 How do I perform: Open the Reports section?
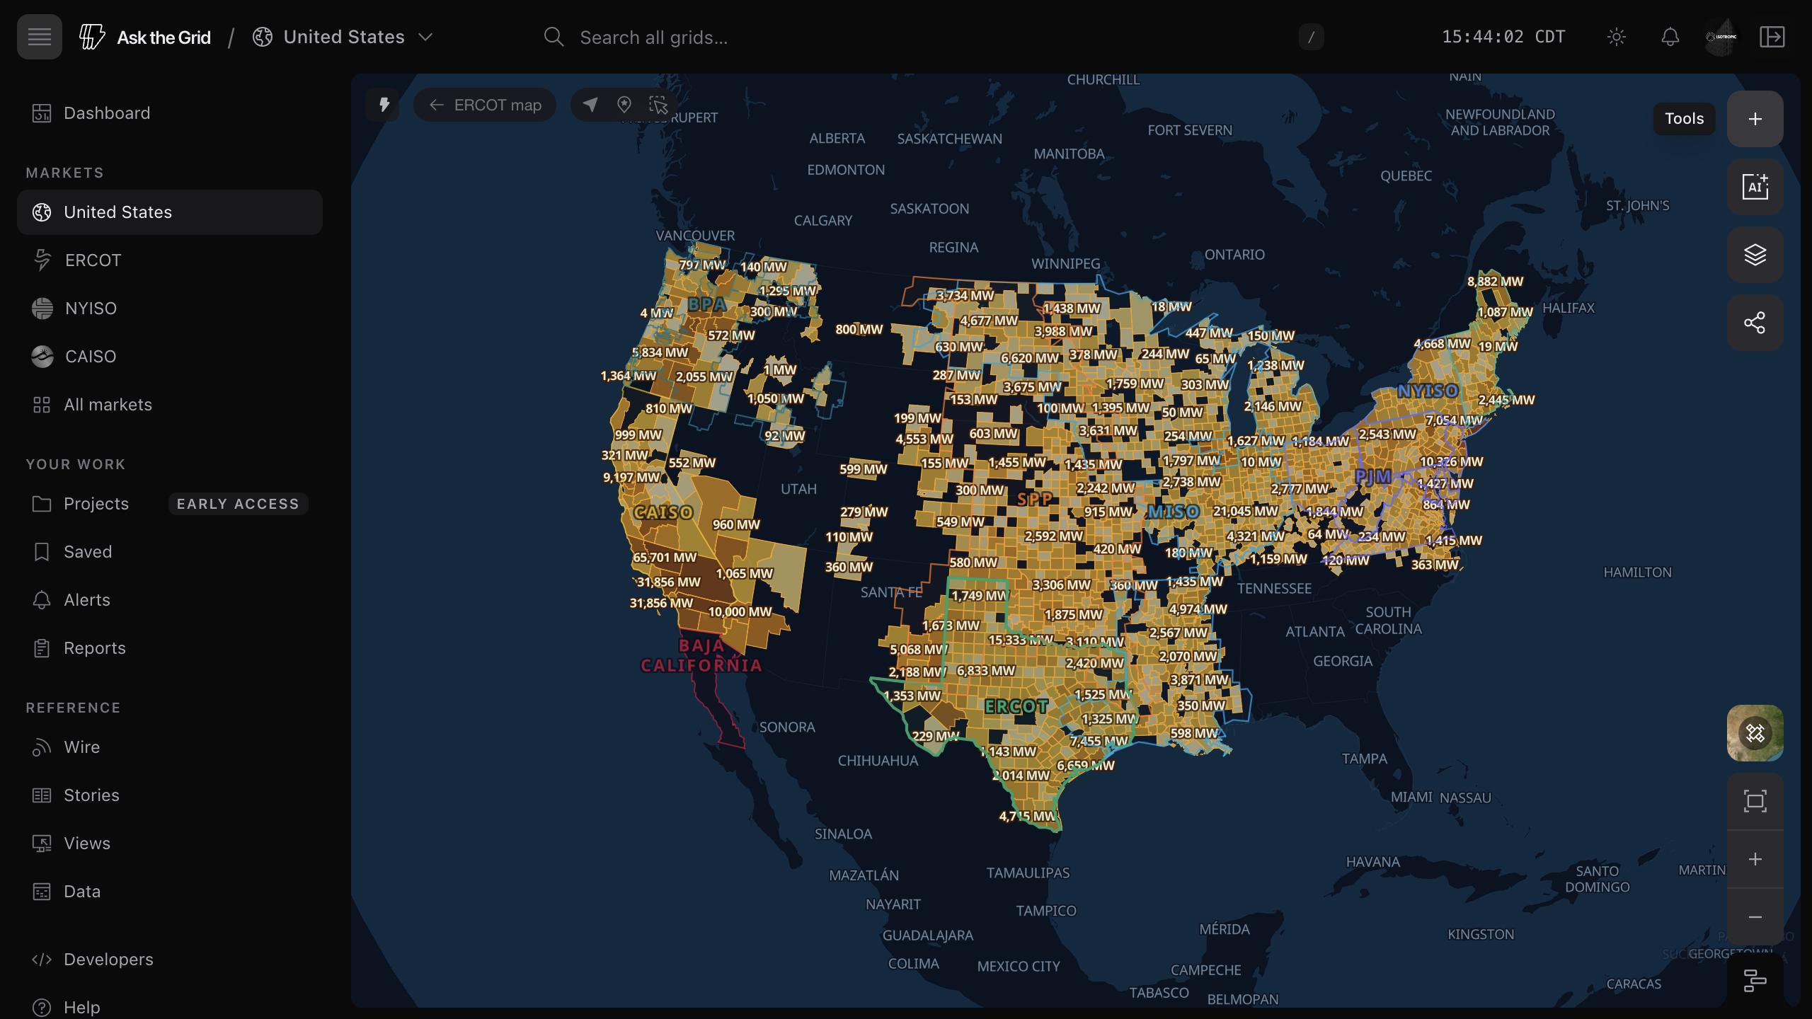tap(170, 648)
